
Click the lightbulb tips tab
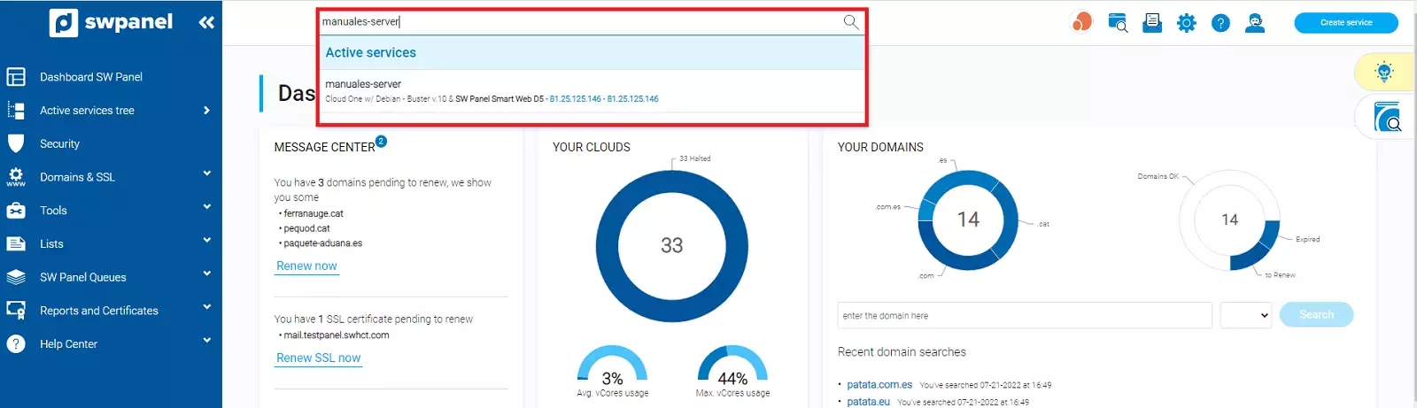[x=1384, y=72]
